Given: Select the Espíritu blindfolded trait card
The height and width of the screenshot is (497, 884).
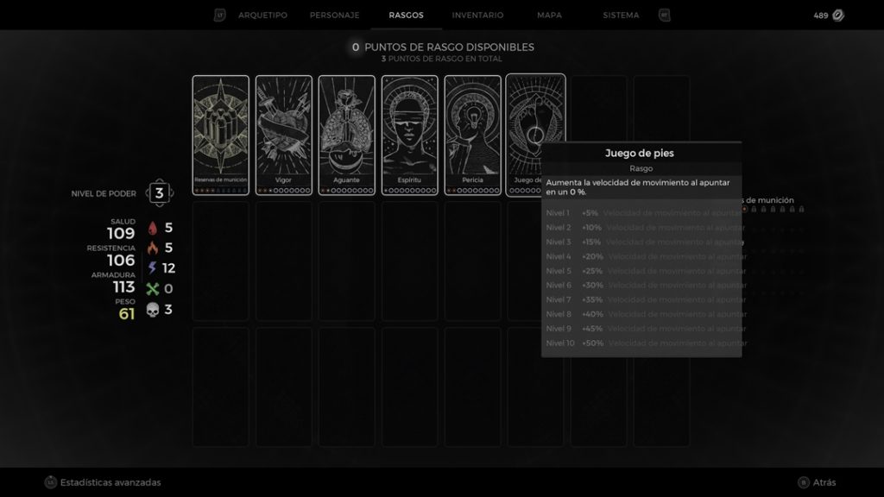Looking at the screenshot, I should point(410,135).
